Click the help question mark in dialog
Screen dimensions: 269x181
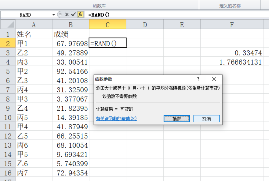[x=198, y=79]
